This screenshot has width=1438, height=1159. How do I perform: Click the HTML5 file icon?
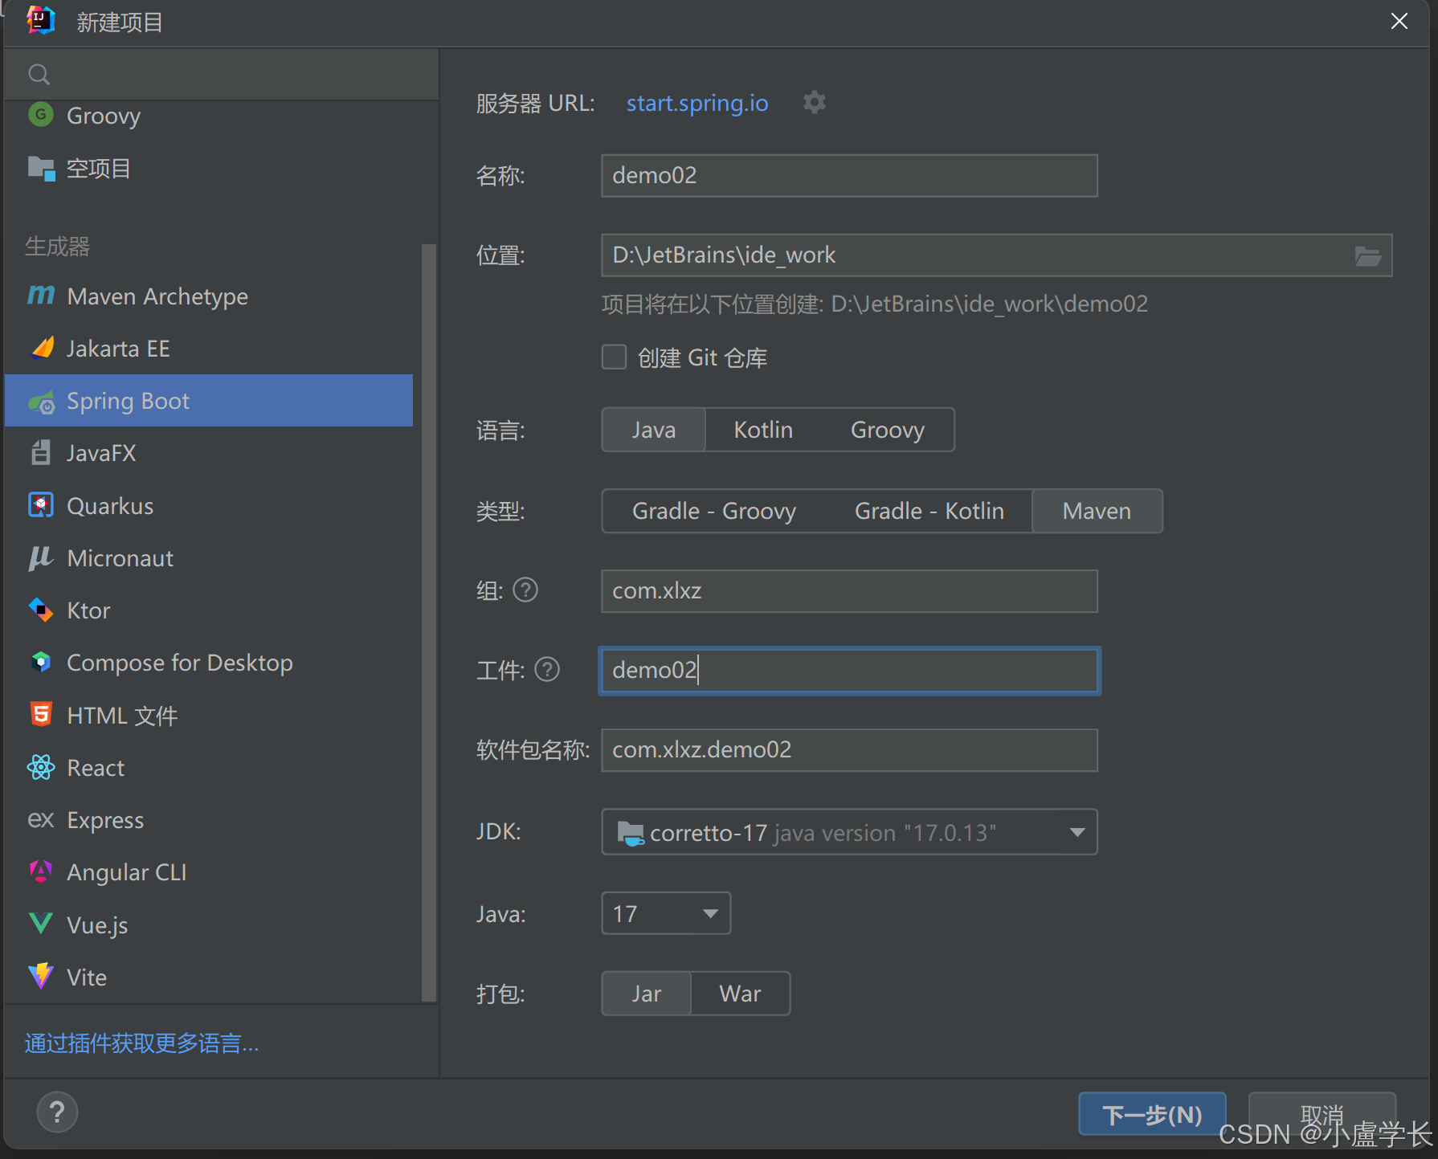pos(41,714)
